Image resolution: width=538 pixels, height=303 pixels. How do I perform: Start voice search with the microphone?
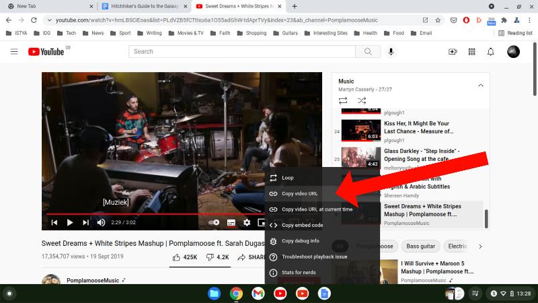pos(391,52)
